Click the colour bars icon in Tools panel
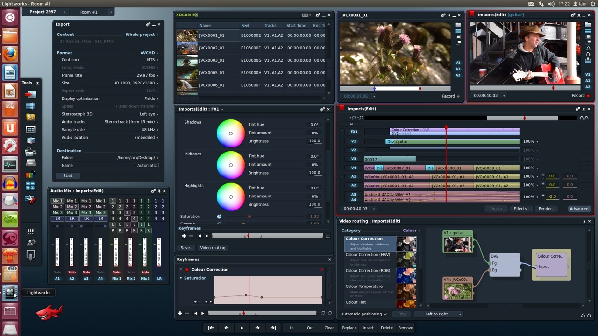598x336 pixels. pyautogui.click(x=30, y=175)
